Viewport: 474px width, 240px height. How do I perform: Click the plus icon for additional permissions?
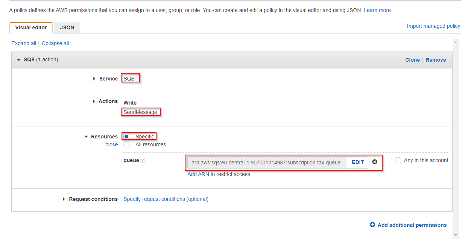372,225
